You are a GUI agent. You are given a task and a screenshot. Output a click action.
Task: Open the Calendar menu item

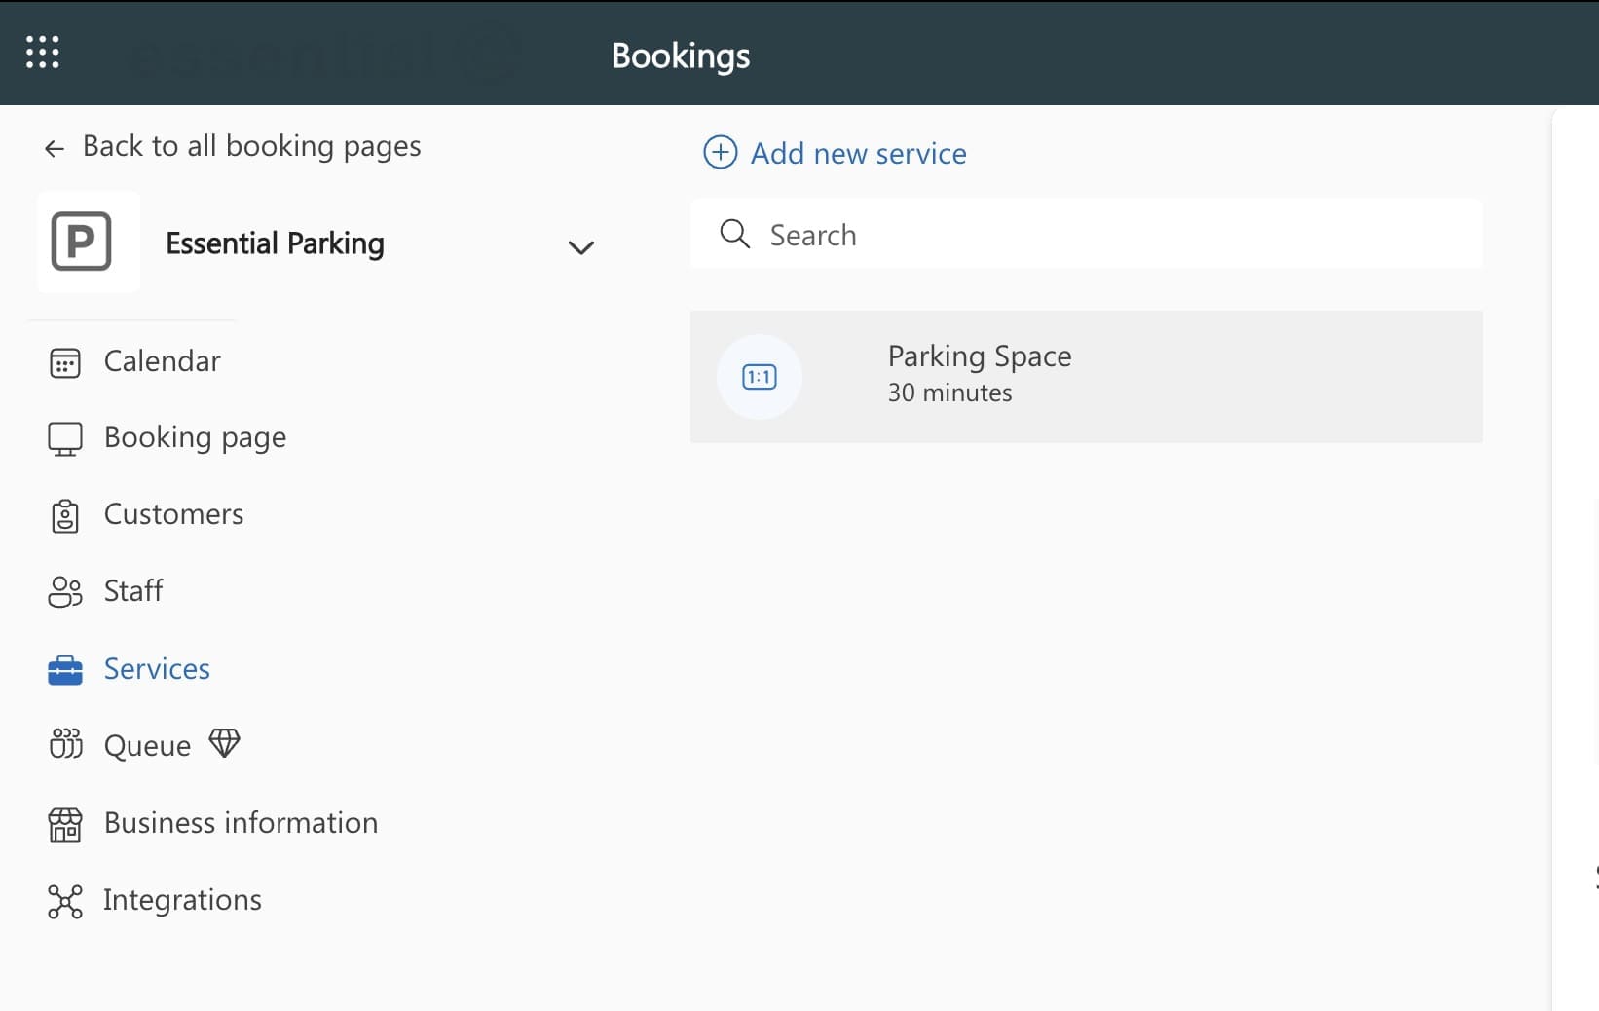[x=162, y=361]
